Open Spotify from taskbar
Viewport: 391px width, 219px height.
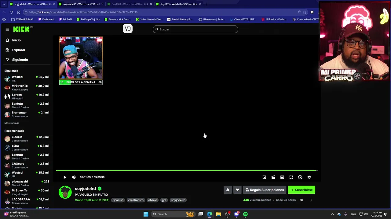click(x=245, y=214)
